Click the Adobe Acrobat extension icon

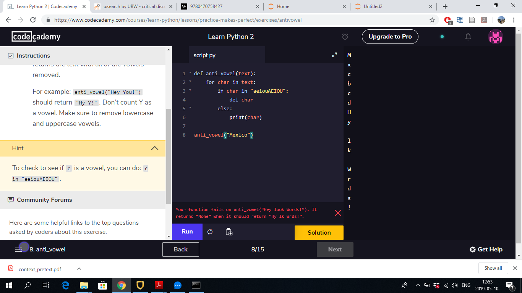point(484,20)
